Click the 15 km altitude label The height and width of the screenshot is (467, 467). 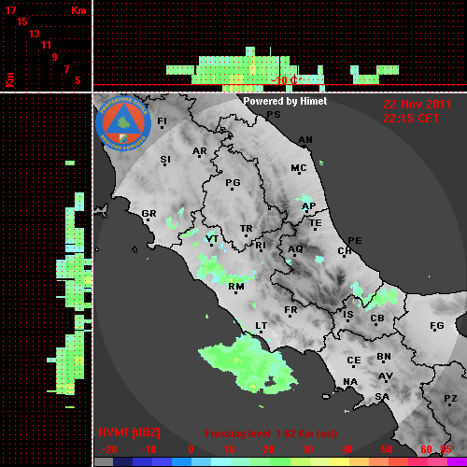point(22,21)
